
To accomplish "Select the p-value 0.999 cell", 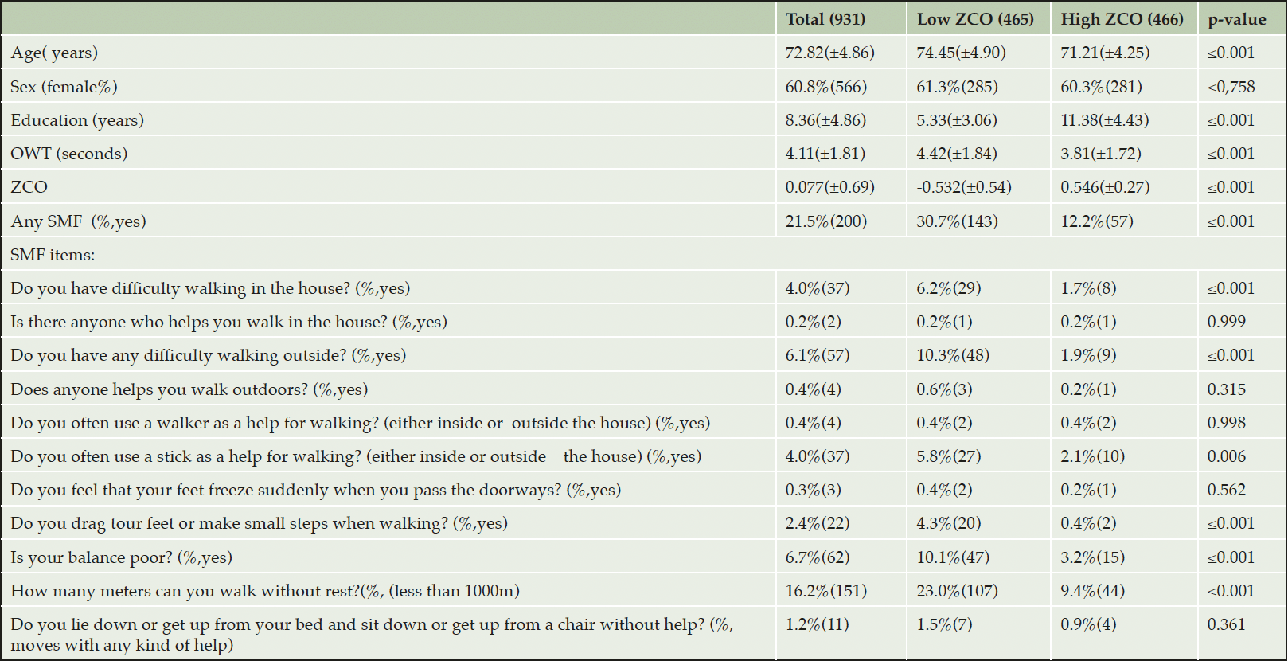I will coord(1226,322).
